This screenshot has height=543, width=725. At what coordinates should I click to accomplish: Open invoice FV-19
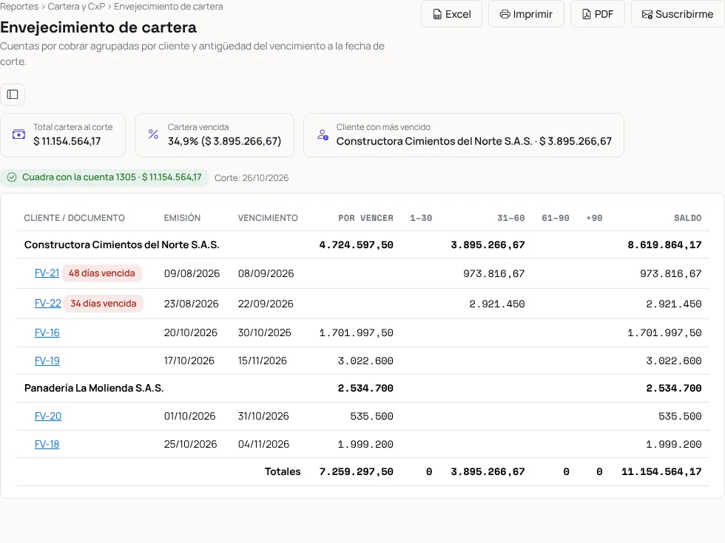(x=47, y=361)
